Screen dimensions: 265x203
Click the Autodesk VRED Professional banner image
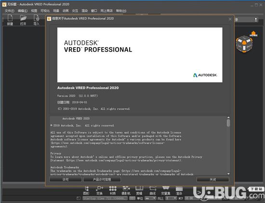click(140, 55)
